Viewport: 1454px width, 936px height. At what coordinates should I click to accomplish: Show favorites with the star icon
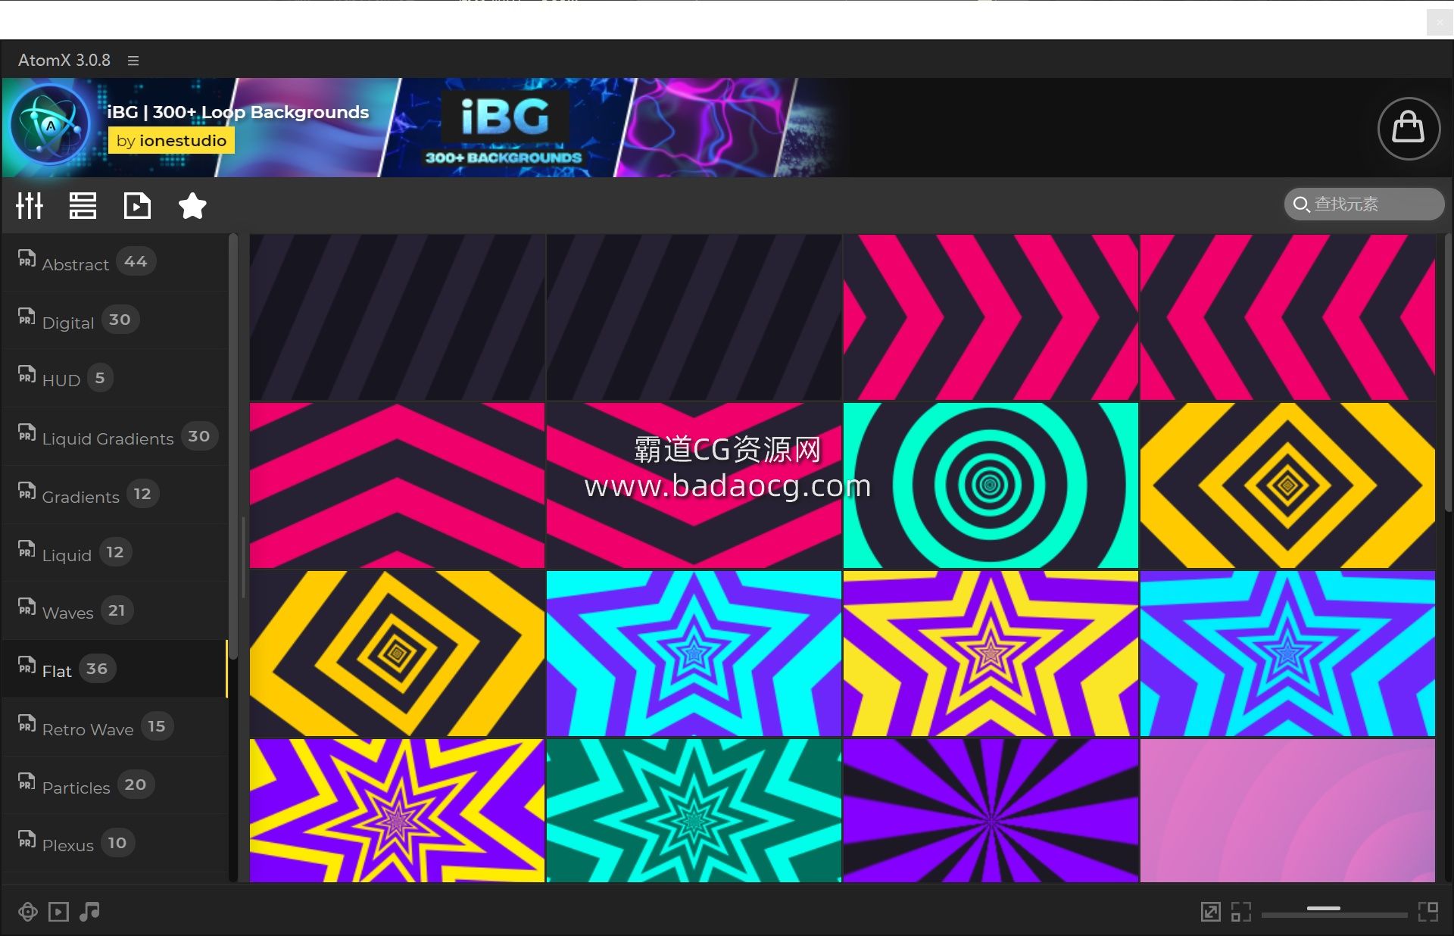coord(192,205)
